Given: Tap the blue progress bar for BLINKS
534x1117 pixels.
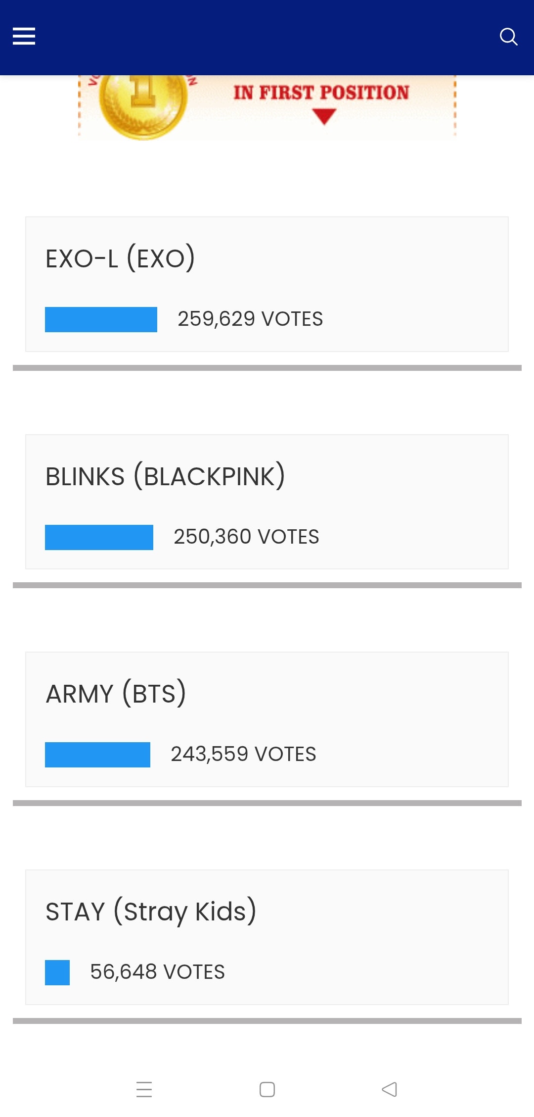Looking at the screenshot, I should (99, 537).
